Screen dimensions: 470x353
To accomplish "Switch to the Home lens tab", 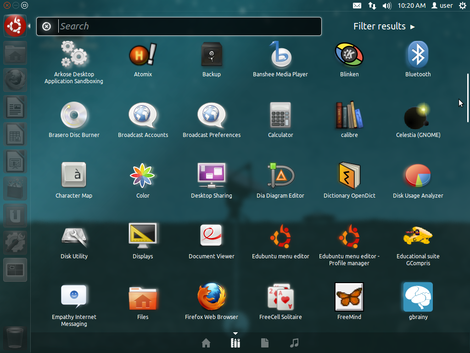I will 206,343.
